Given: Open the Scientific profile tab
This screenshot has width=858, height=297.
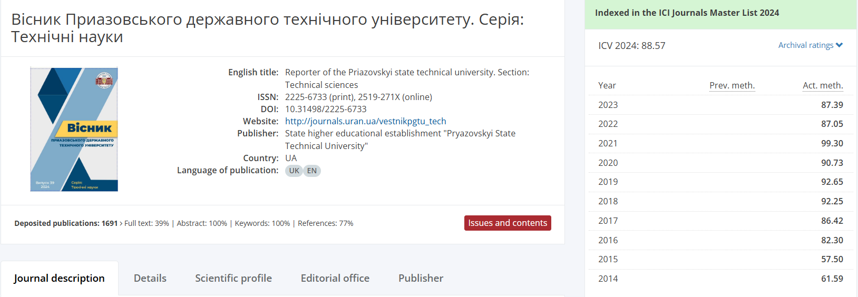Looking at the screenshot, I should (x=233, y=278).
